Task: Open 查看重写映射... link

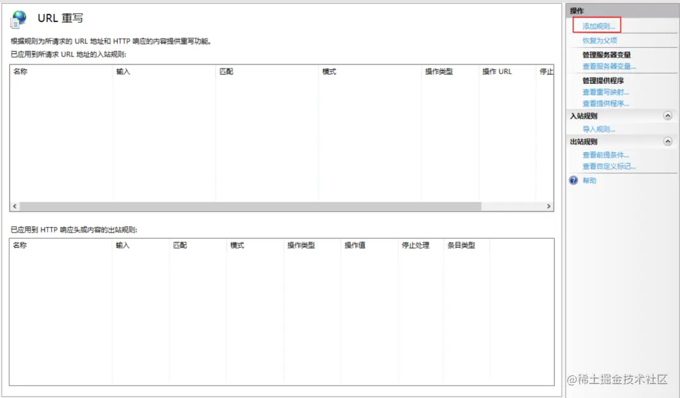Action: (x=606, y=92)
